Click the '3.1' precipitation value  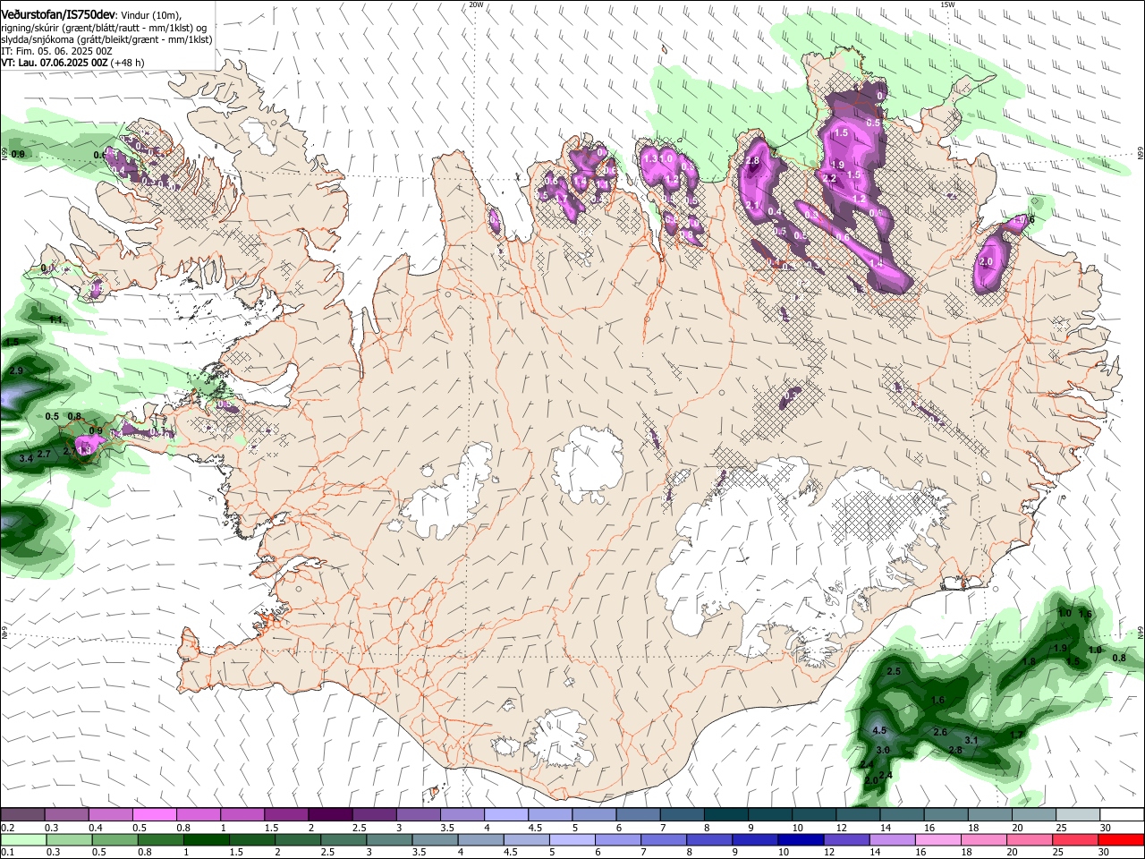tap(971, 741)
